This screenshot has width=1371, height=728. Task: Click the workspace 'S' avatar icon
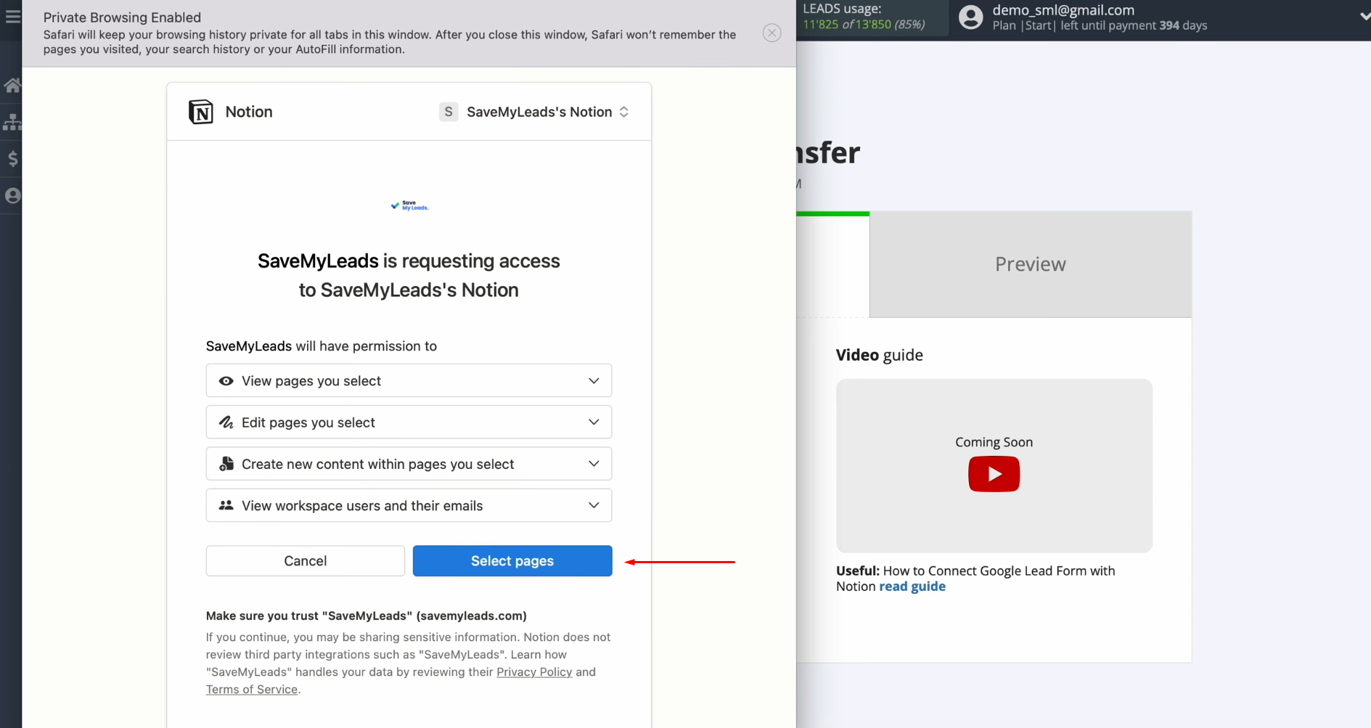[449, 112]
